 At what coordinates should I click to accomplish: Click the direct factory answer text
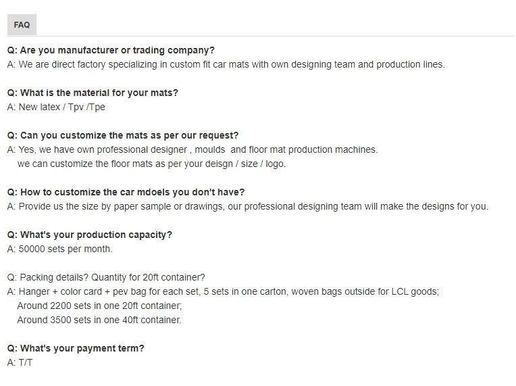(x=226, y=64)
